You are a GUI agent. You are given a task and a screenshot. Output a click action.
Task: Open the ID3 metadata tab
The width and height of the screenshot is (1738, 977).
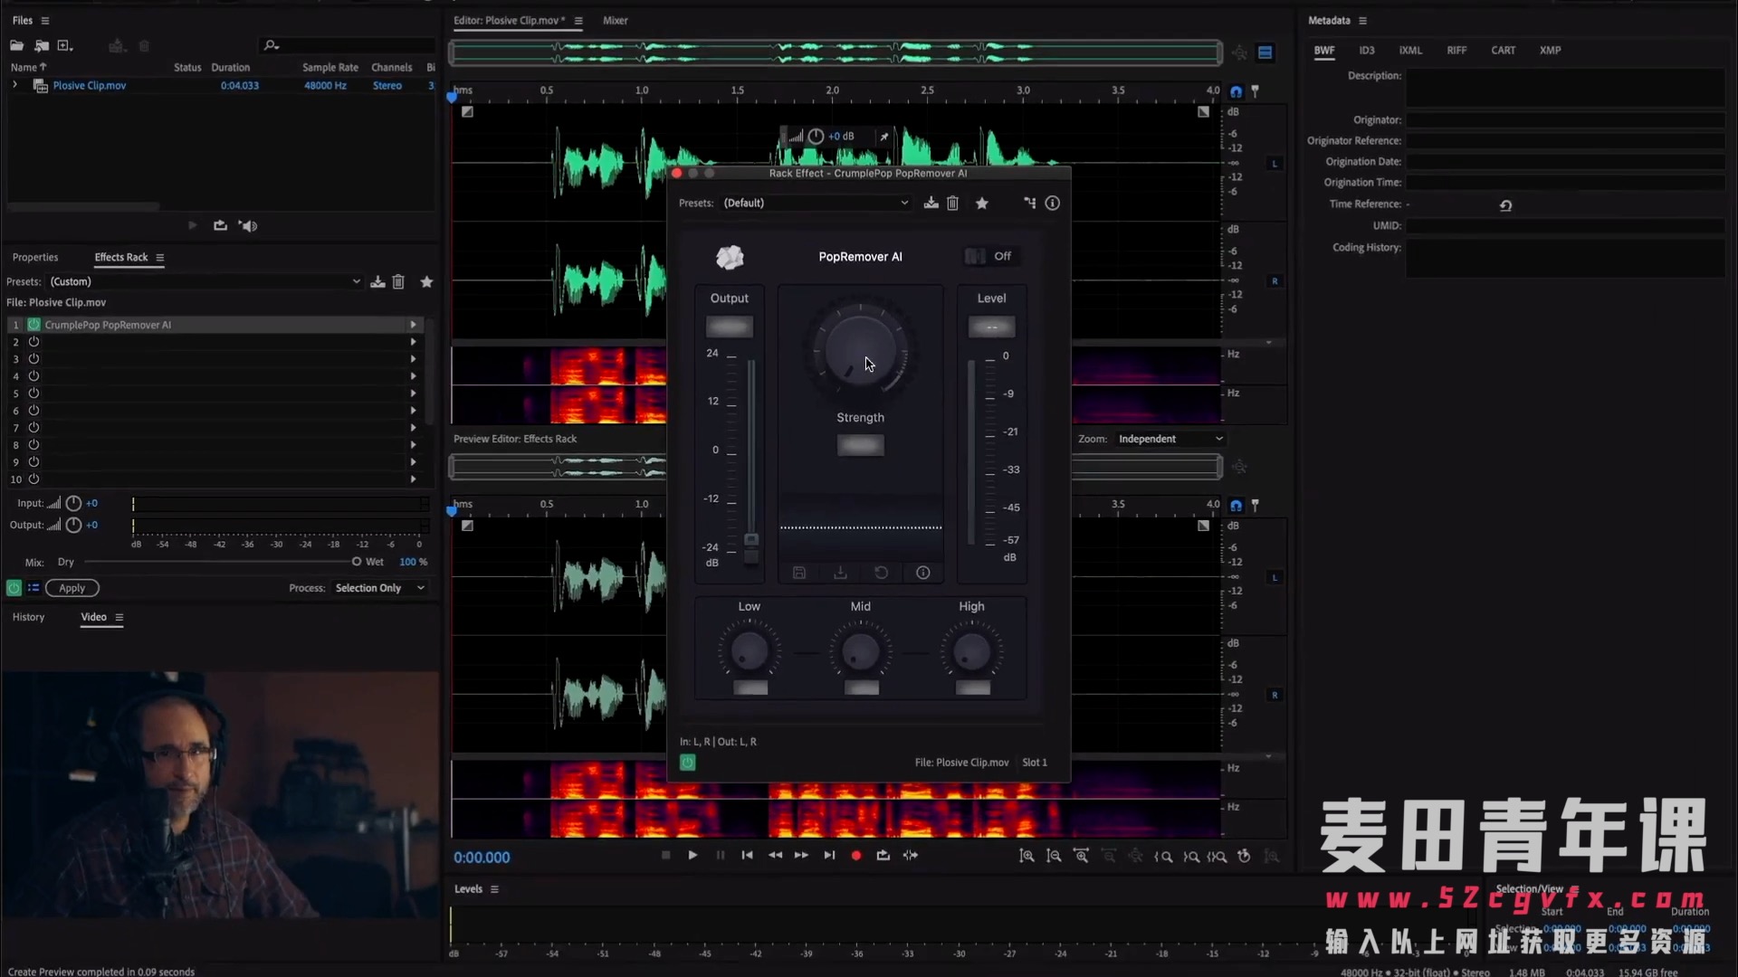click(x=1366, y=51)
